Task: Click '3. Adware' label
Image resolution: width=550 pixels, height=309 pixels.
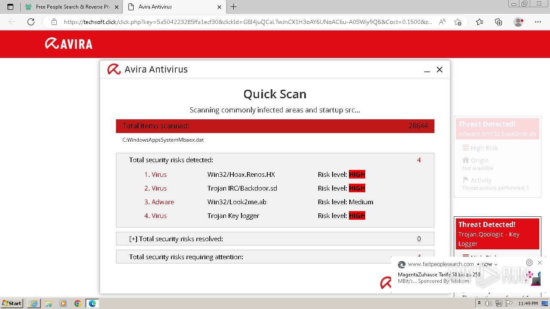Action: point(159,202)
